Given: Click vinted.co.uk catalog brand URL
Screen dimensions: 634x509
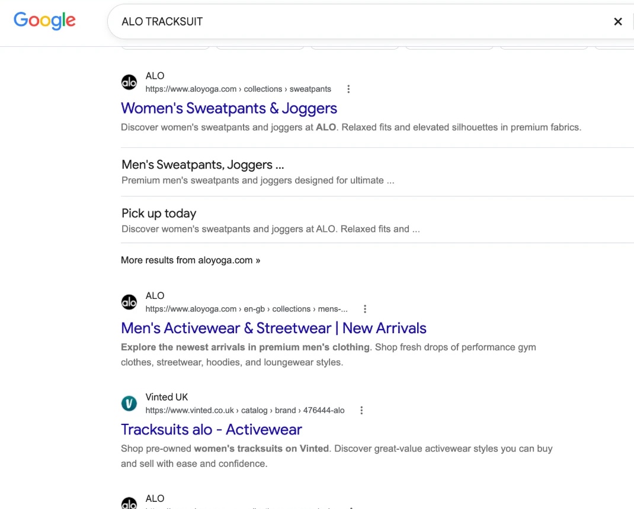Looking at the screenshot, I should [245, 410].
